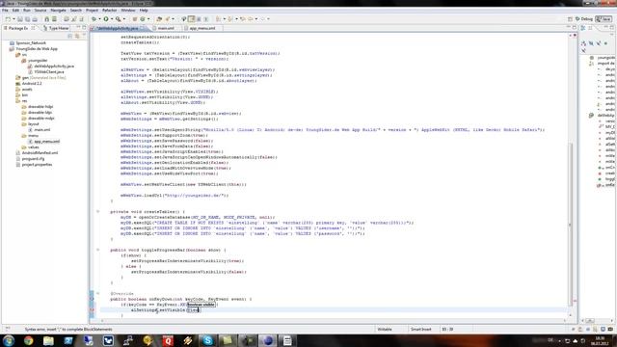This screenshot has width=617, height=347.
Task: Select the YoungSider.de Web App project
Action: [37, 49]
